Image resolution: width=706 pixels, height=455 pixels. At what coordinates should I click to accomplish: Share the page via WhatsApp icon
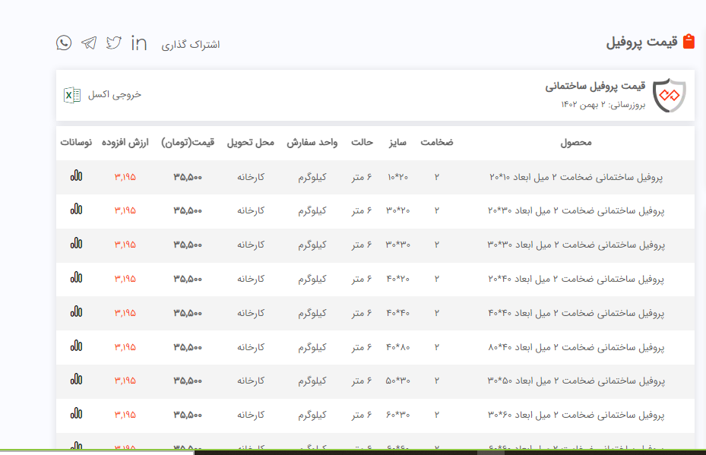pos(64,43)
